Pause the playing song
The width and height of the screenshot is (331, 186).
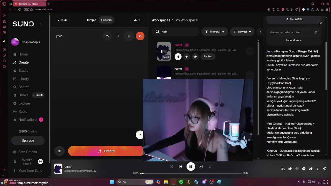pos(191,167)
